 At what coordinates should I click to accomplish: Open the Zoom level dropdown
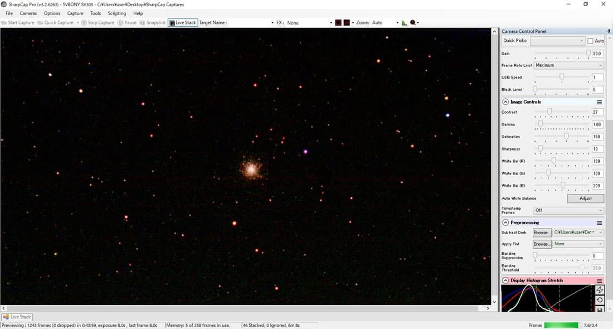(397, 23)
